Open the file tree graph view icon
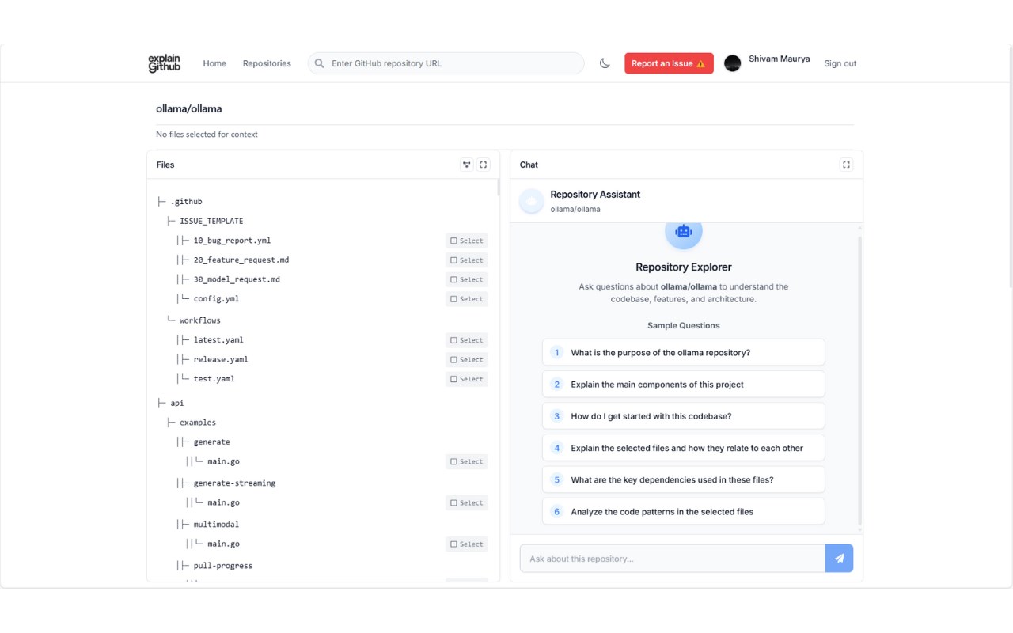Viewport: 1013px width, 633px height. (467, 165)
